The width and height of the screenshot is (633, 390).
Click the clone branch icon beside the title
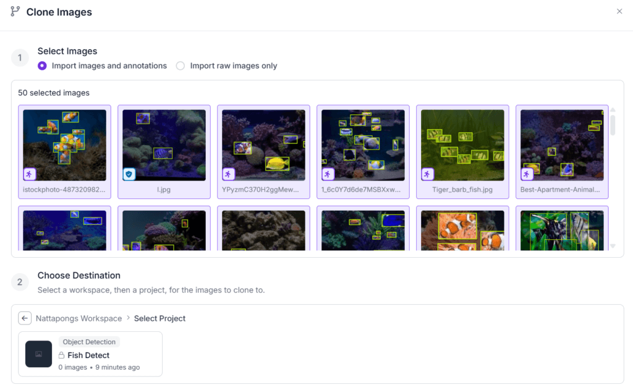point(15,12)
